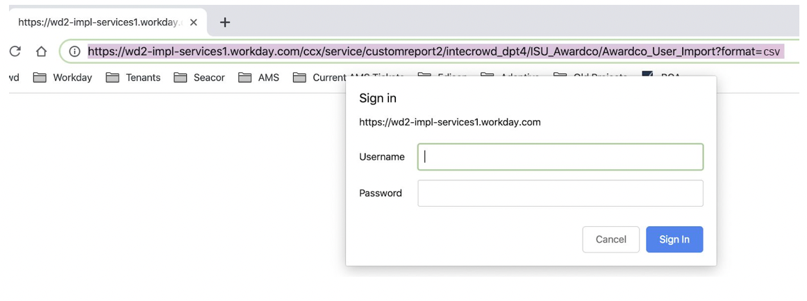This screenshot has width=807, height=301.
Task: Click the site URL text inside the dialog
Action: click(x=449, y=123)
